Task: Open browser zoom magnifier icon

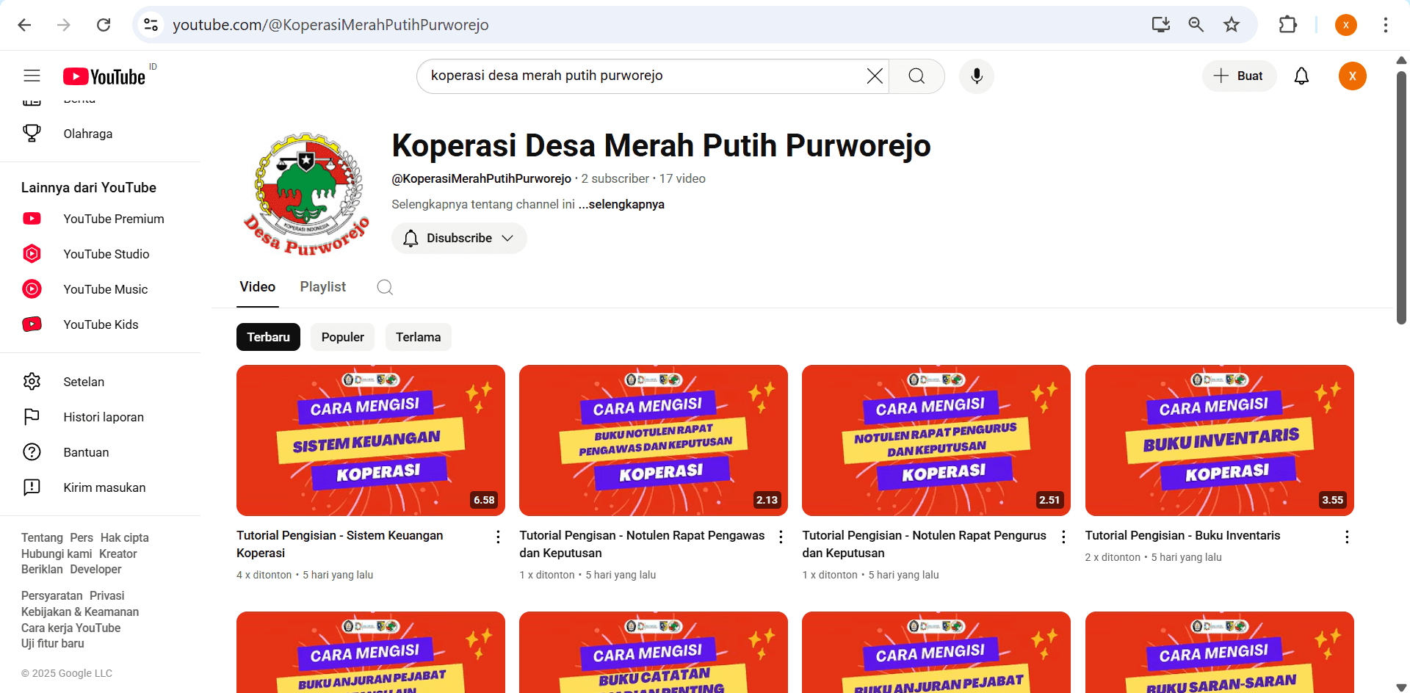Action: (1196, 25)
